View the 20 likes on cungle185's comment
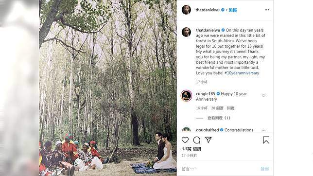The height and width of the screenshot is (176, 313). pyautogui.click(x=217, y=108)
